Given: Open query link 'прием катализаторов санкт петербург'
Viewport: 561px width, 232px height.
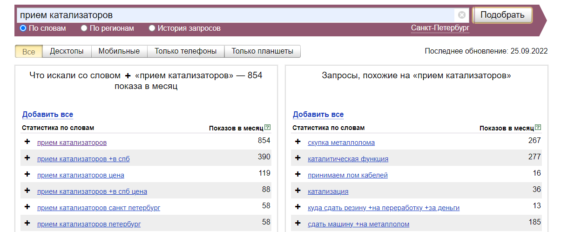Looking at the screenshot, I should 99,208.
